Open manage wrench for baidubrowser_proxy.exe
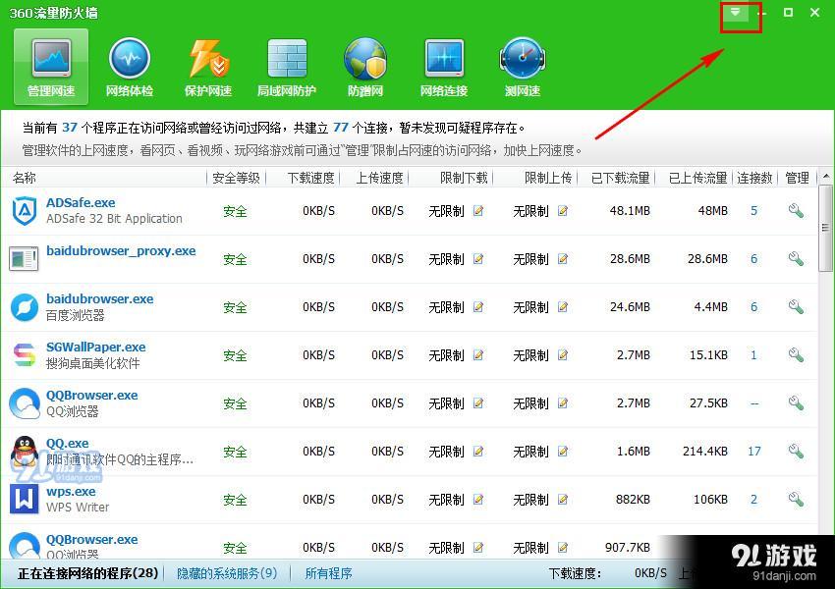This screenshot has width=835, height=589. (796, 259)
